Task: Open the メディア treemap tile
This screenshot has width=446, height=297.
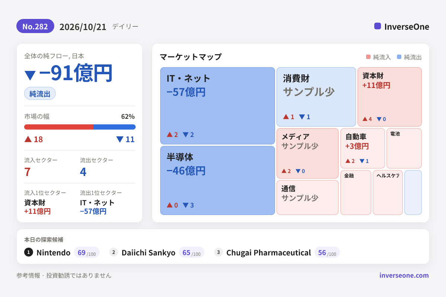Action: coord(307,153)
